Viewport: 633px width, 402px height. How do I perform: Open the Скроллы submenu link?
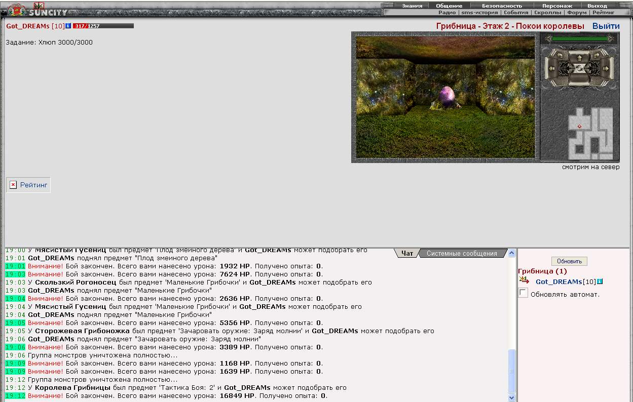click(547, 12)
